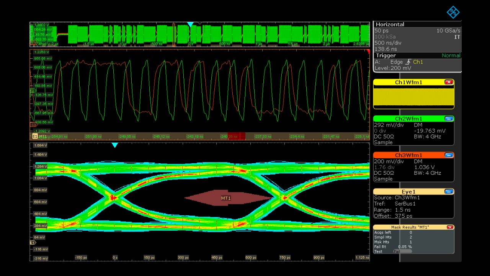Select the cyan trigger position marker in overview
This screenshot has height=276, width=490.
coord(190,25)
